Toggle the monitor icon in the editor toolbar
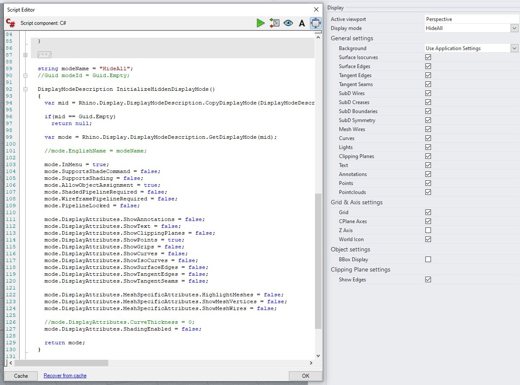The width and height of the screenshot is (520, 385). pyautogui.click(x=316, y=23)
